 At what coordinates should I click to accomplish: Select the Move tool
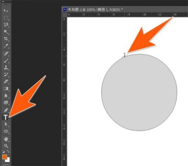coord(6,11)
